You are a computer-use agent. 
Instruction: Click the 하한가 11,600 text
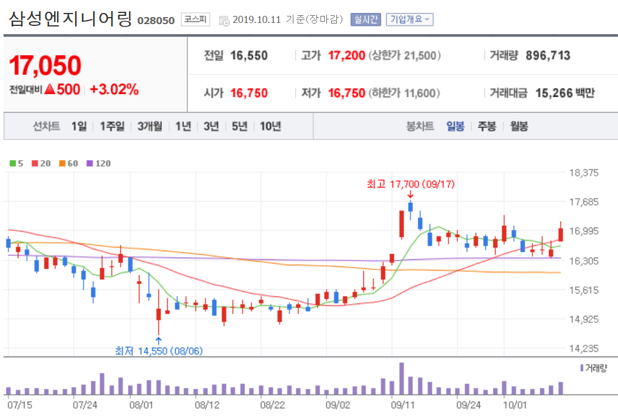tap(404, 94)
